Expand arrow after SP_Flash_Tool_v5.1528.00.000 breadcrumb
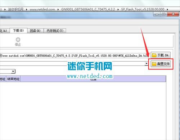 click(x=167, y=9)
